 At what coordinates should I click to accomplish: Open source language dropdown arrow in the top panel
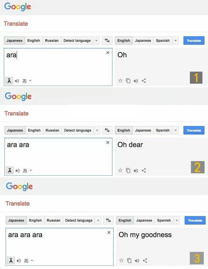96,41
